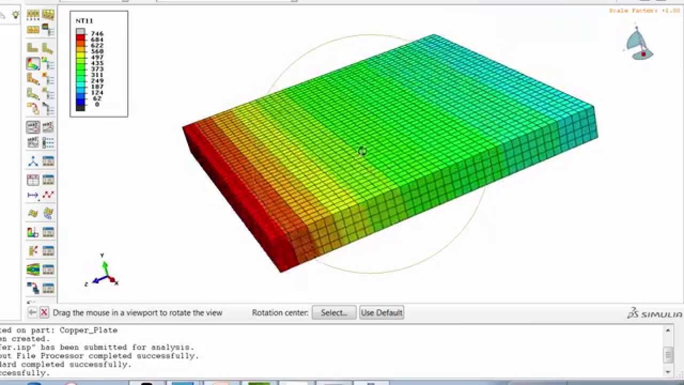Click message area up scroll arrow

point(668,330)
